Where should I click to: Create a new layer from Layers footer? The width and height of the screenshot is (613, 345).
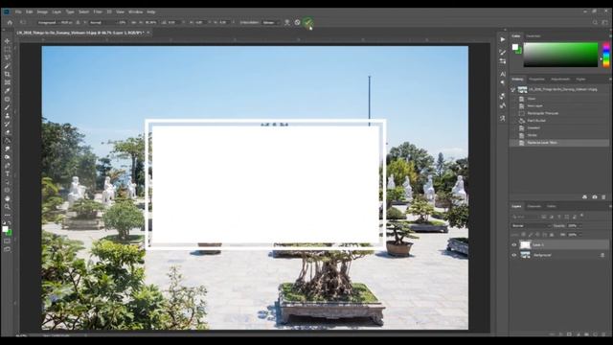596,334
